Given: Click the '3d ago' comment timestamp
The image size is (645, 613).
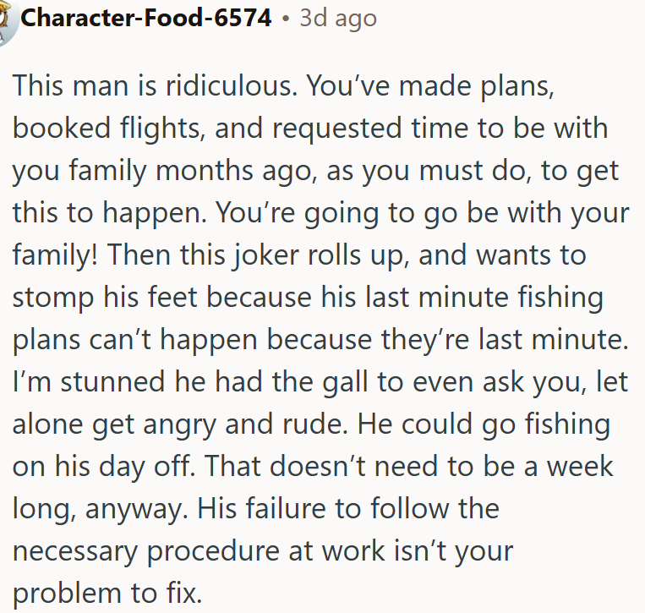Looking at the screenshot, I should (338, 19).
